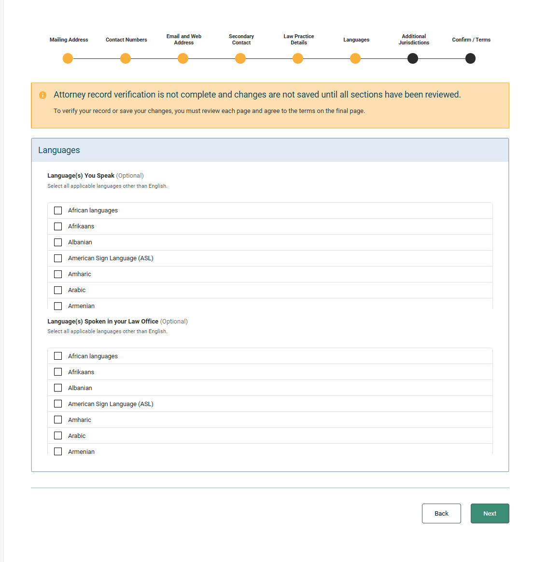This screenshot has width=533, height=562.
Task: Click the Languages step circle
Action: [x=355, y=58]
